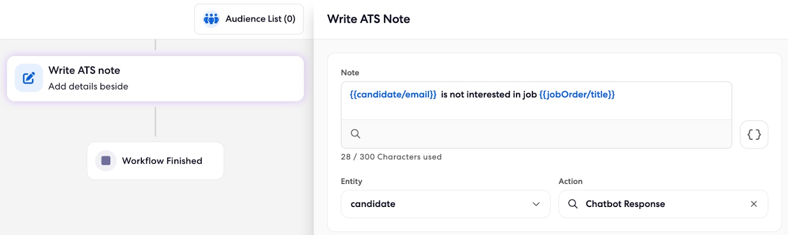Click the Write ATS note edit icon
Viewport: 788px width, 235px height.
pyautogui.click(x=29, y=78)
